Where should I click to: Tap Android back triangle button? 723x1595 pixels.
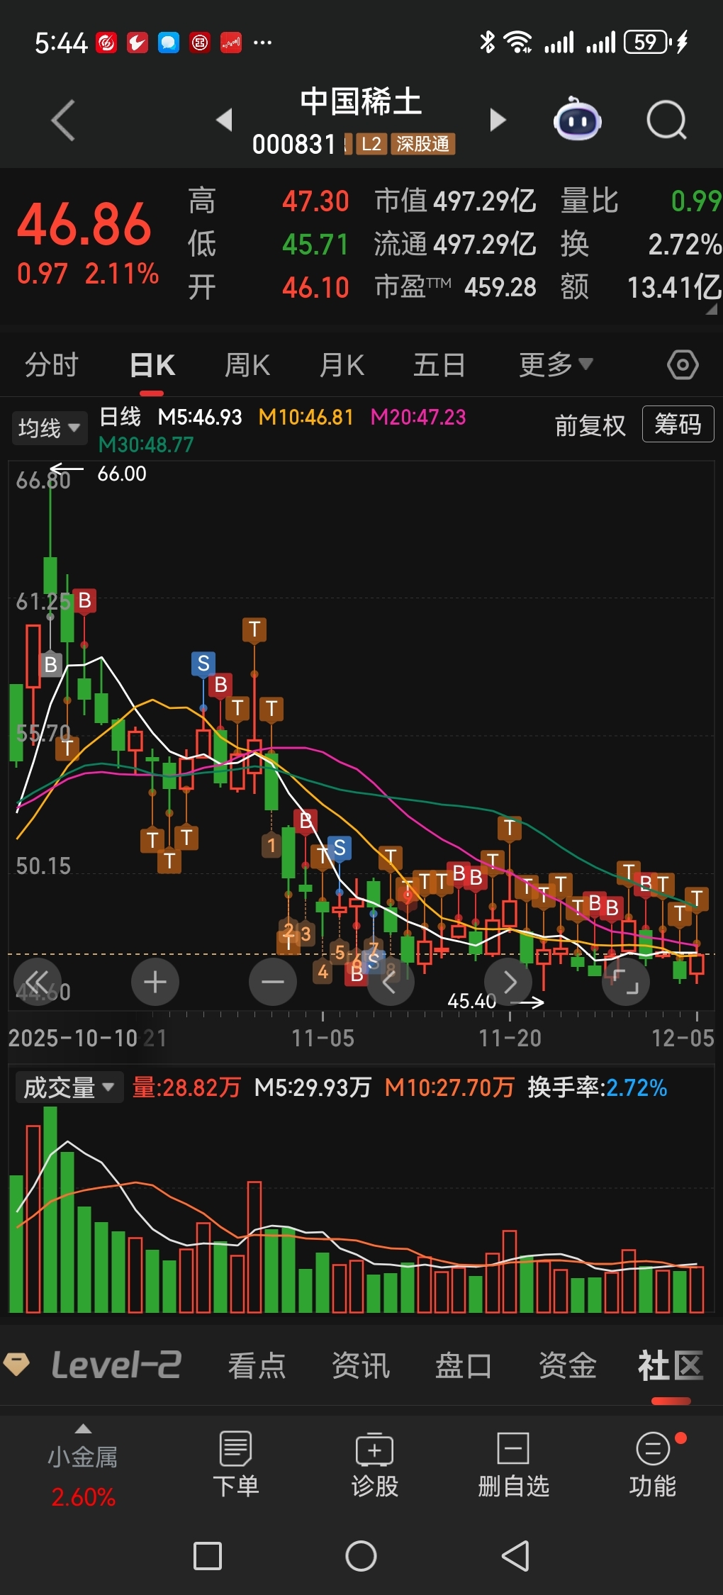click(x=516, y=1556)
